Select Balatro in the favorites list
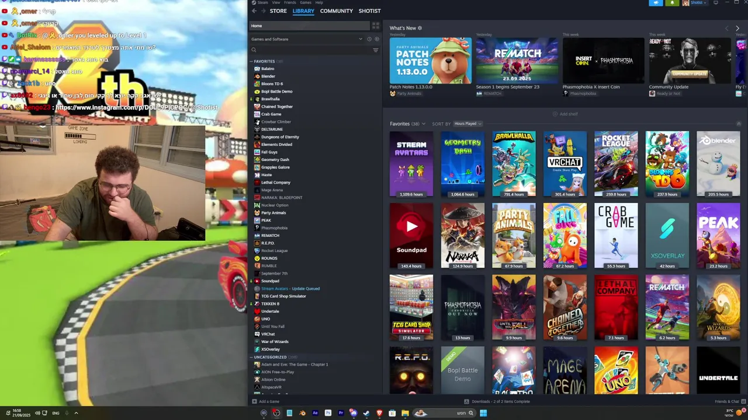 tap(268, 69)
